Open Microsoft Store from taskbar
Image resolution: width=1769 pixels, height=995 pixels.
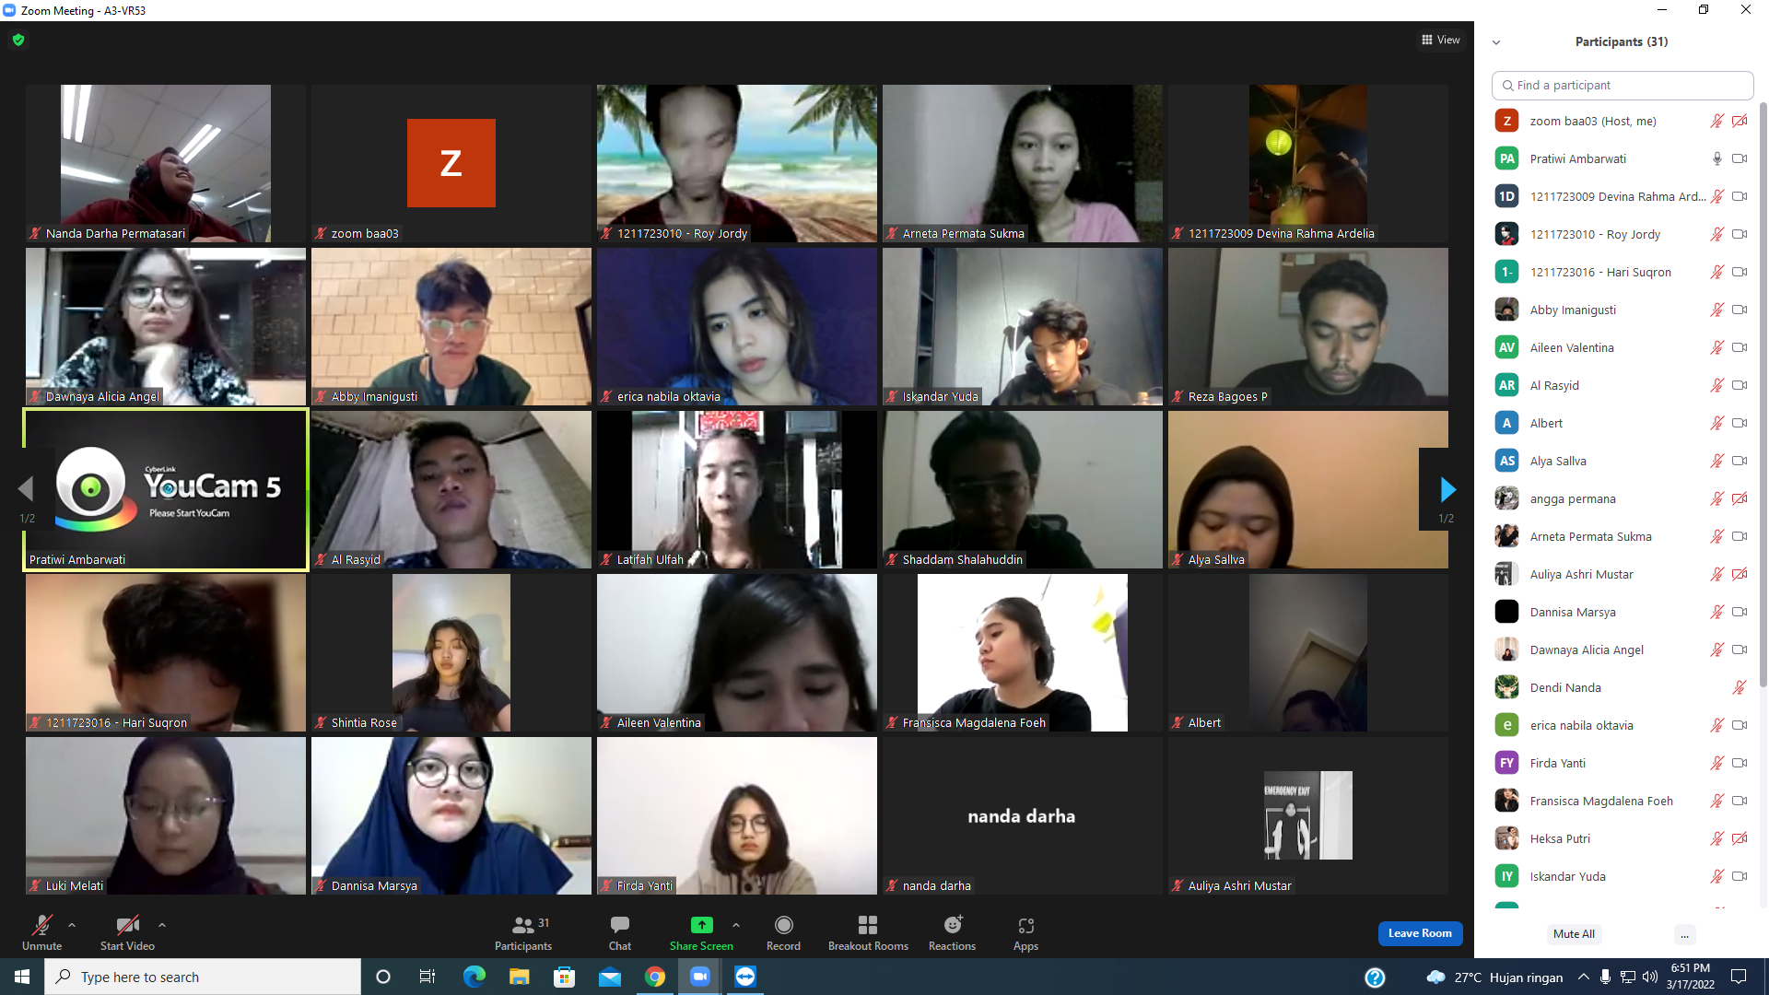[x=565, y=977]
